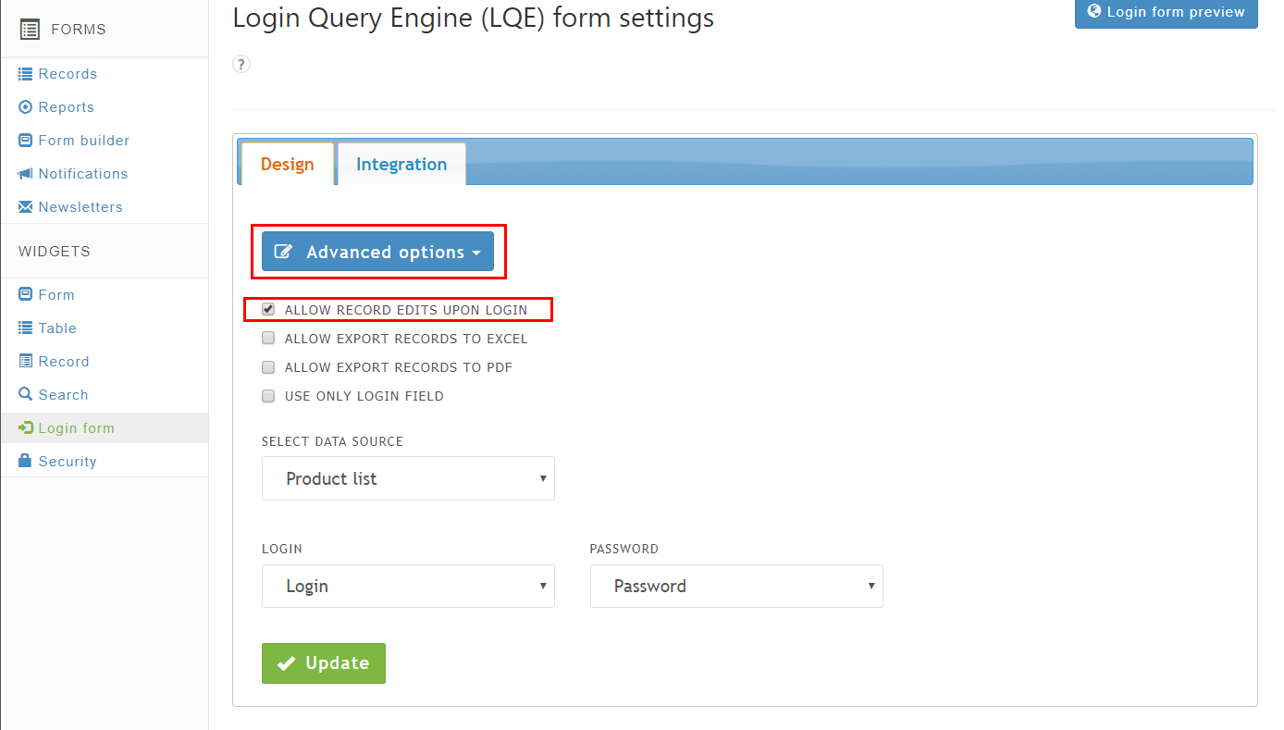Open Records in the sidebar
1284x730 pixels.
[68, 74]
